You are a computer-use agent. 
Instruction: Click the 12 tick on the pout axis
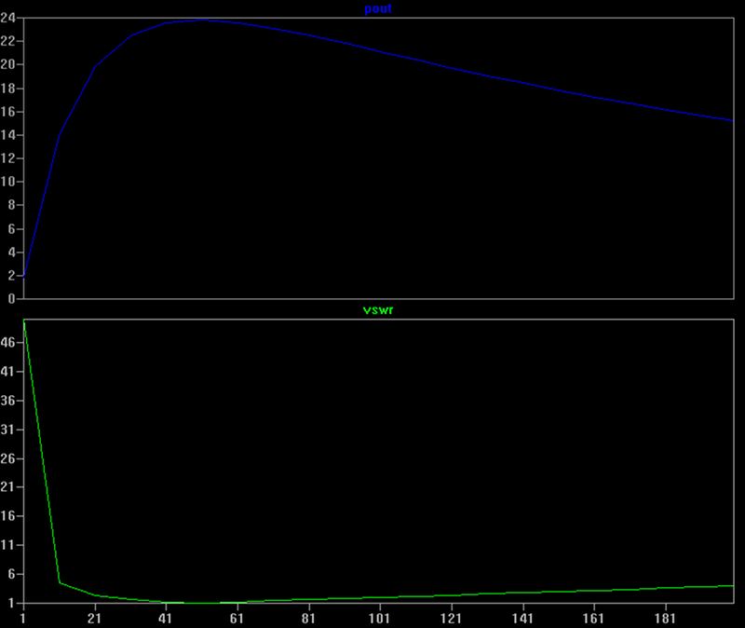point(8,158)
